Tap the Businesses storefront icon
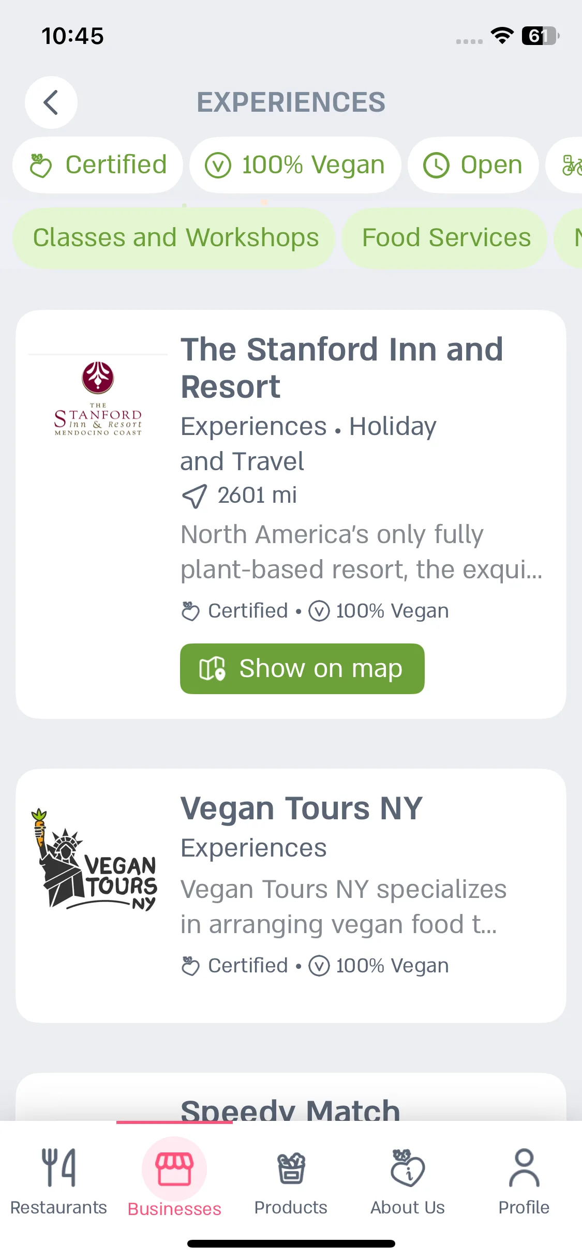Screen dimensions: 582x1260 [x=174, y=1169]
